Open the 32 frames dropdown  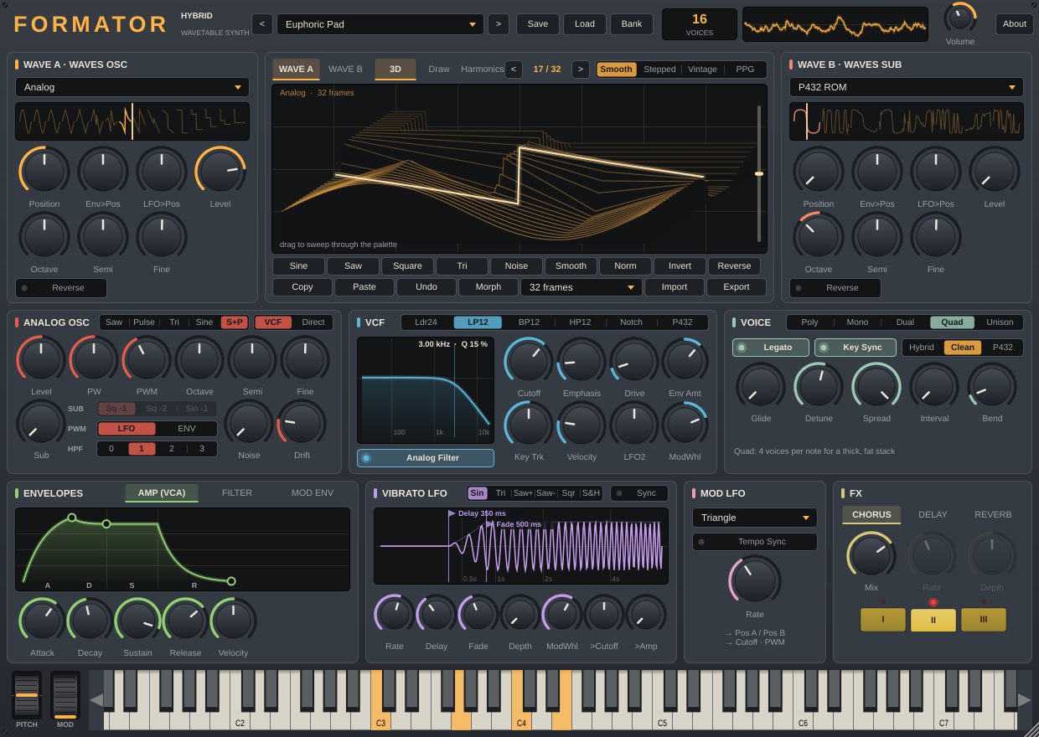582,287
